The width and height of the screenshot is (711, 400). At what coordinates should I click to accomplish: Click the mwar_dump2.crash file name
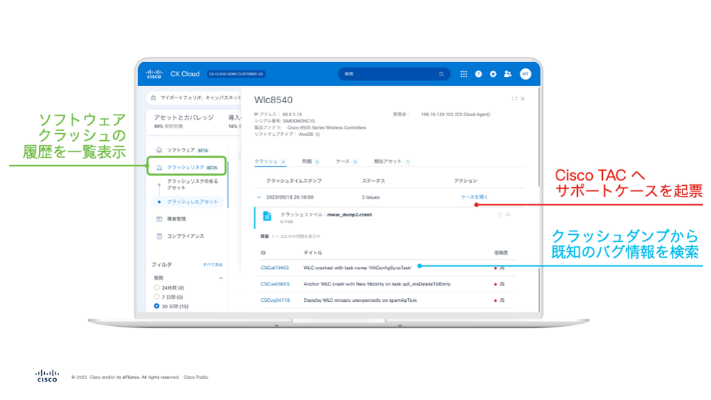coord(349,214)
